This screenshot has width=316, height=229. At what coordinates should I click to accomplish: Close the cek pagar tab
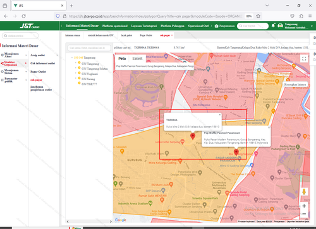pyautogui.click(x=172, y=35)
